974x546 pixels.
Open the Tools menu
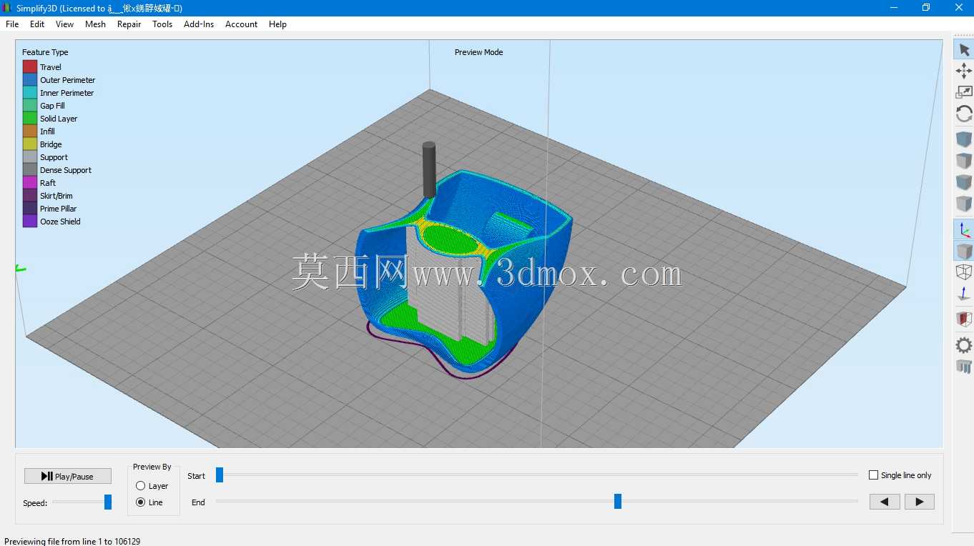(x=162, y=24)
